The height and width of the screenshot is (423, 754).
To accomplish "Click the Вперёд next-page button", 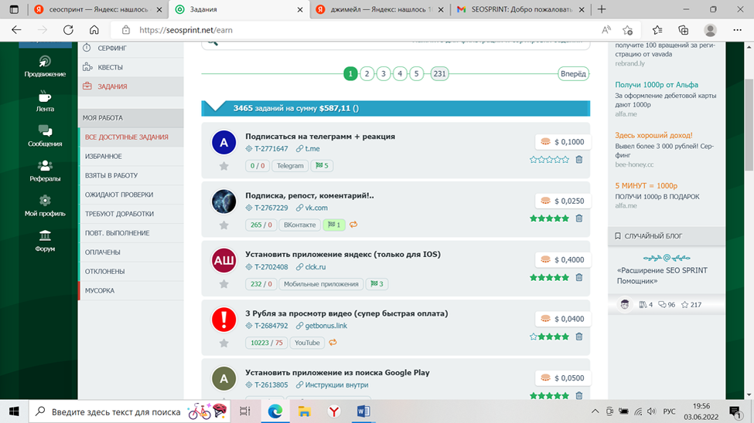I will click(573, 74).
